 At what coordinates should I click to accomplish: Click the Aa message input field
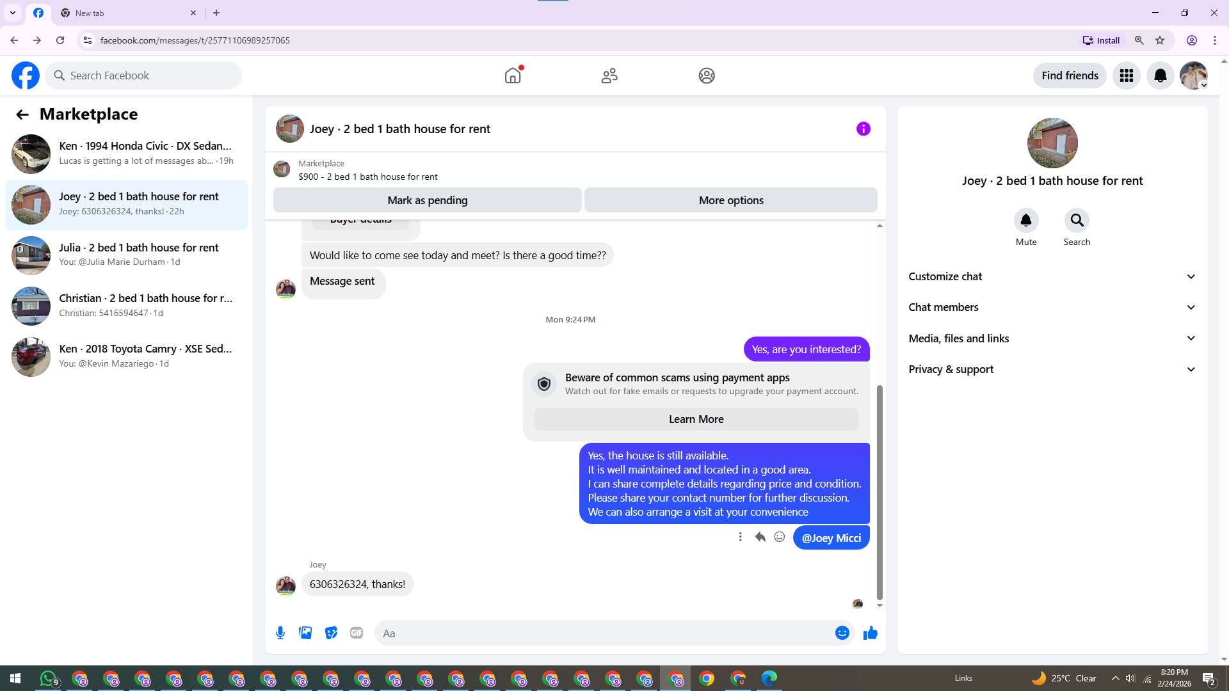[602, 633]
